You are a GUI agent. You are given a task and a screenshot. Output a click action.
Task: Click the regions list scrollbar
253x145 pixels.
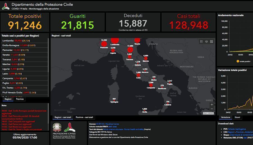(x=48, y=68)
